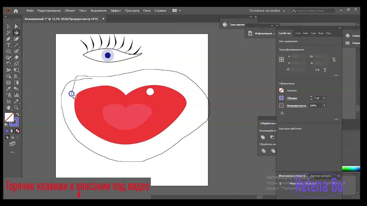Select the Eyedropper tool
Viewport: 367px width, 206px height.
click(x=9, y=89)
